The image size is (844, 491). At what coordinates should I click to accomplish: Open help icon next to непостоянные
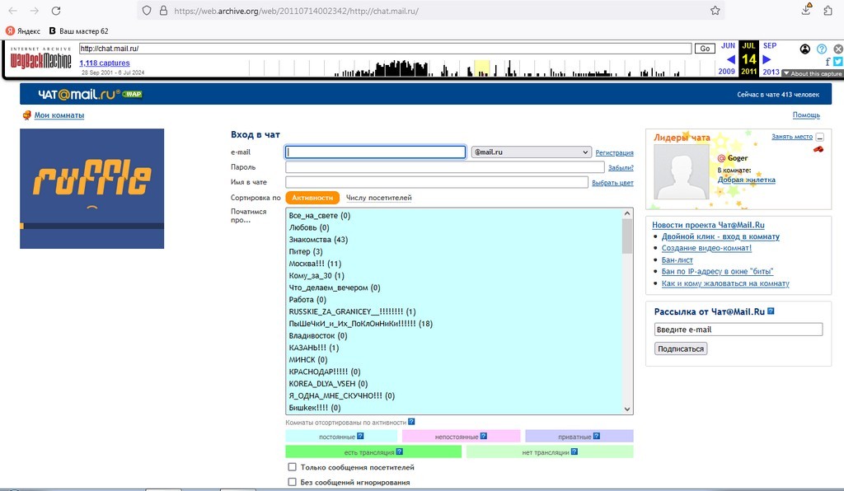[483, 436]
